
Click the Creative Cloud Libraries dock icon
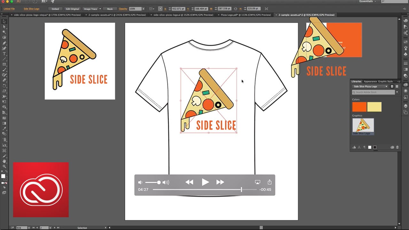[405, 85]
